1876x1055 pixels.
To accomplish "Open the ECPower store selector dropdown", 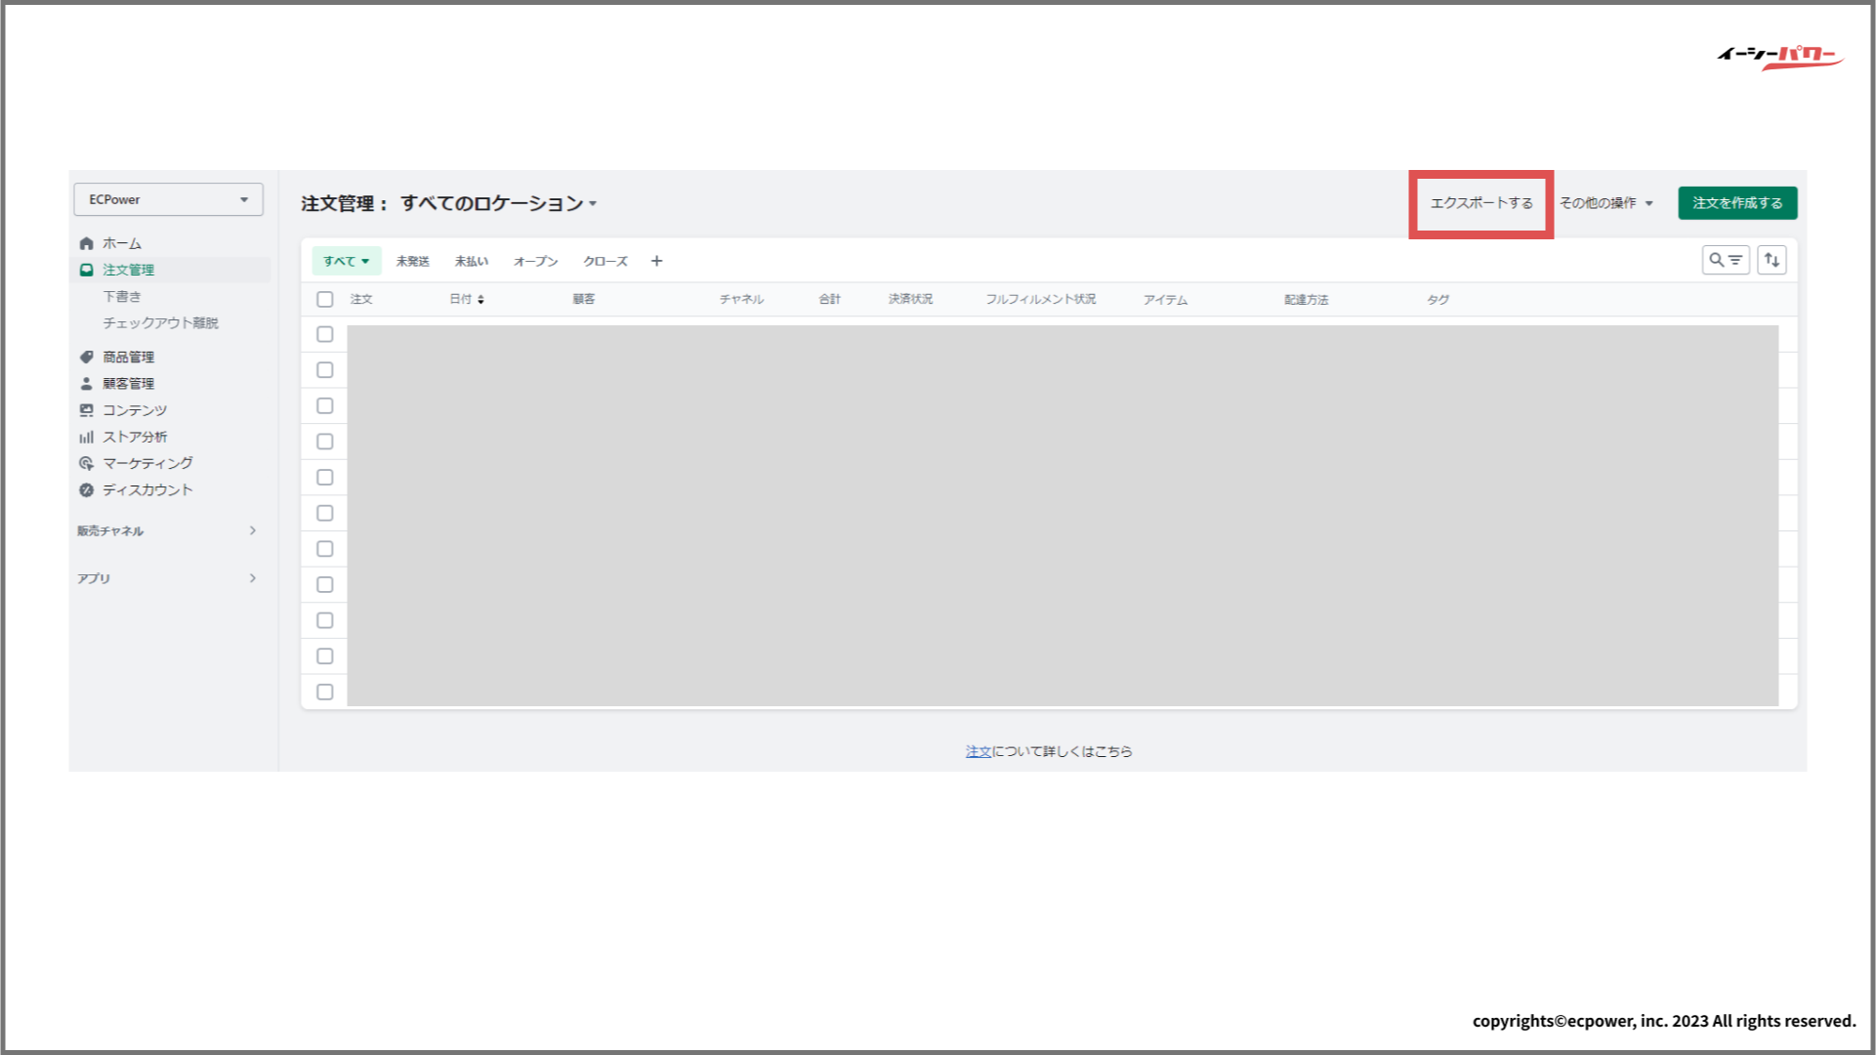I will (168, 199).
